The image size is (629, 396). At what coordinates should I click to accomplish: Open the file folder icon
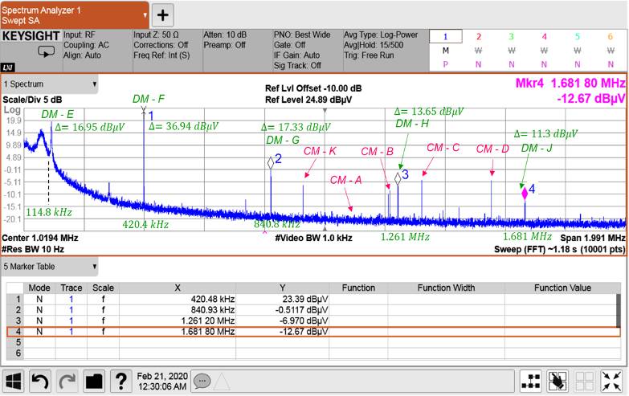(93, 380)
